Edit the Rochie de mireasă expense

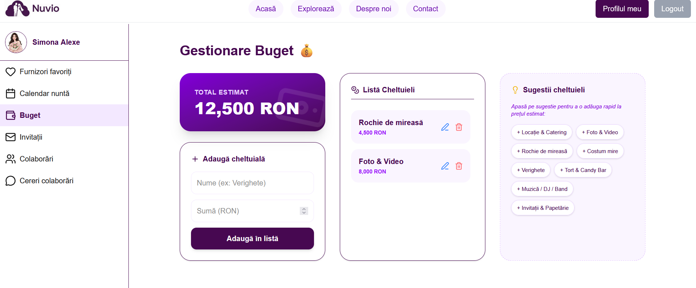(x=445, y=127)
